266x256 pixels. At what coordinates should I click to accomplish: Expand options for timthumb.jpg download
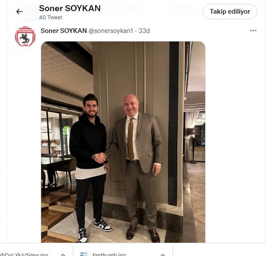162,255
